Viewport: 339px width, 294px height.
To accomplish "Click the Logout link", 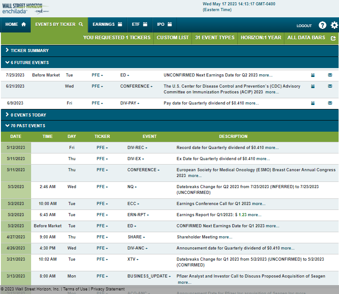I will coord(304,26).
